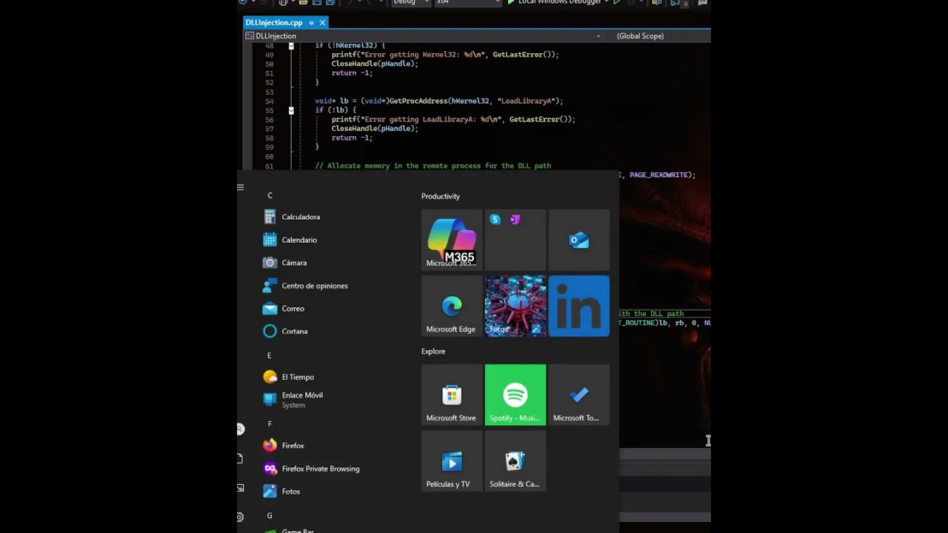The width and height of the screenshot is (948, 533).
Task: Launch Enlace Móvil
Action: click(294, 400)
